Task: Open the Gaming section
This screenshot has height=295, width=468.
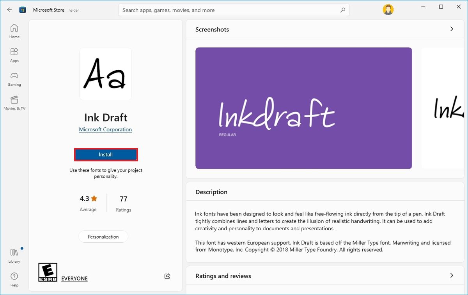Action: [14, 79]
